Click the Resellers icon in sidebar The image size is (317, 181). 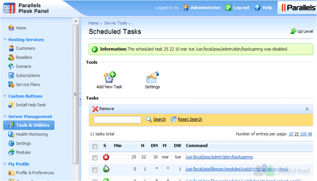11,57
